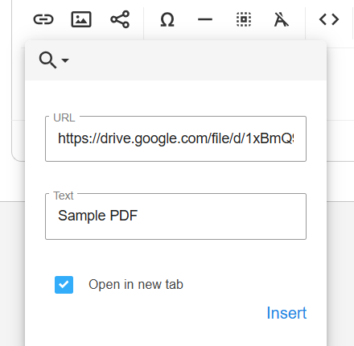This screenshot has width=354, height=346.
Task: Click the 'Sample PDF' text value
Action: tap(97, 216)
